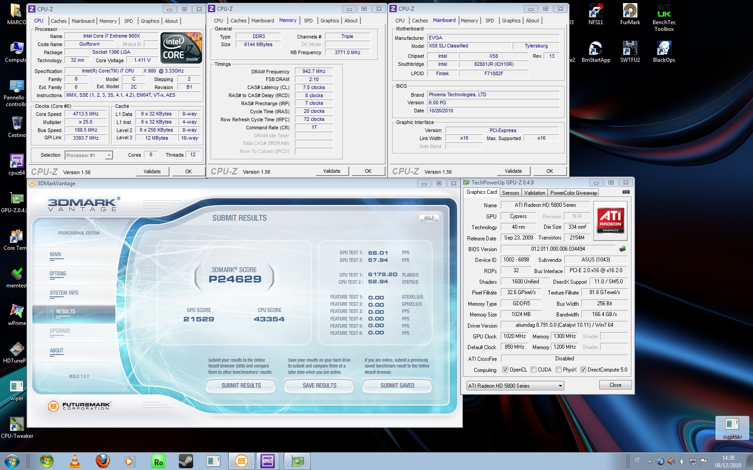Click Validate in first CPU-Z window
This screenshot has height=470, width=753.
pos(152,171)
